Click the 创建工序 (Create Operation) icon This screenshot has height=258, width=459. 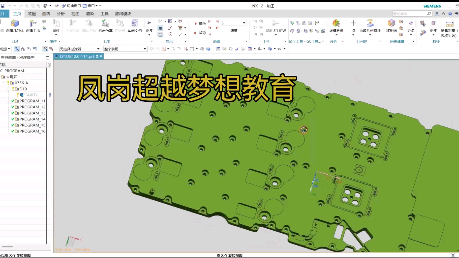coord(33,23)
